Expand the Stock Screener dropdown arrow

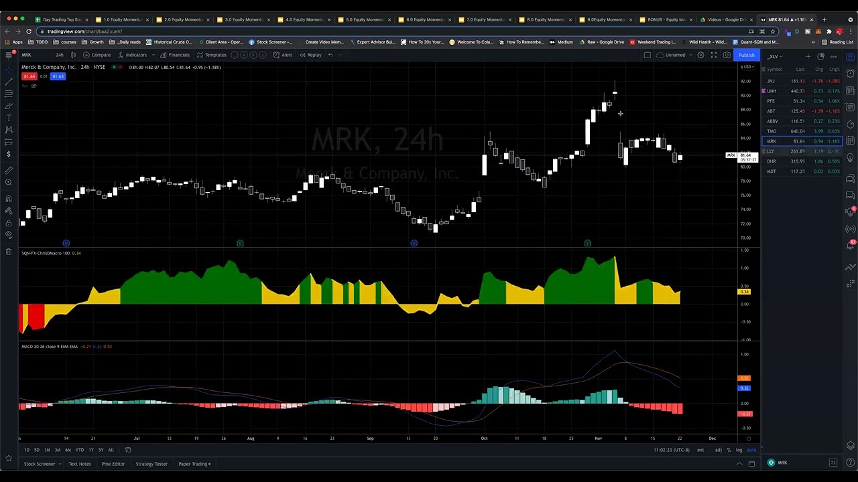[x=60, y=464]
